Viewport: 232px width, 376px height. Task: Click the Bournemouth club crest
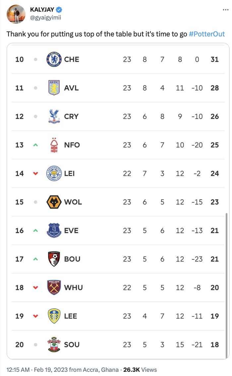[54, 259]
